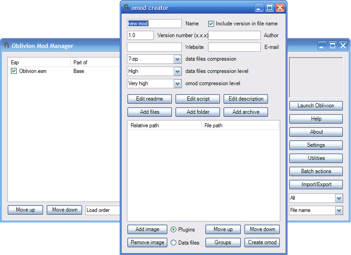Image resolution: width=351 pixels, height=255 pixels.
Task: Open Batch actions
Action: 316,171
